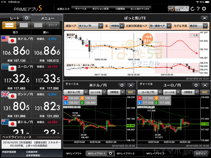Screen dimensions: 211x158
Task: Open ポジション状況 from favorites bar
Action: pos(101,9)
